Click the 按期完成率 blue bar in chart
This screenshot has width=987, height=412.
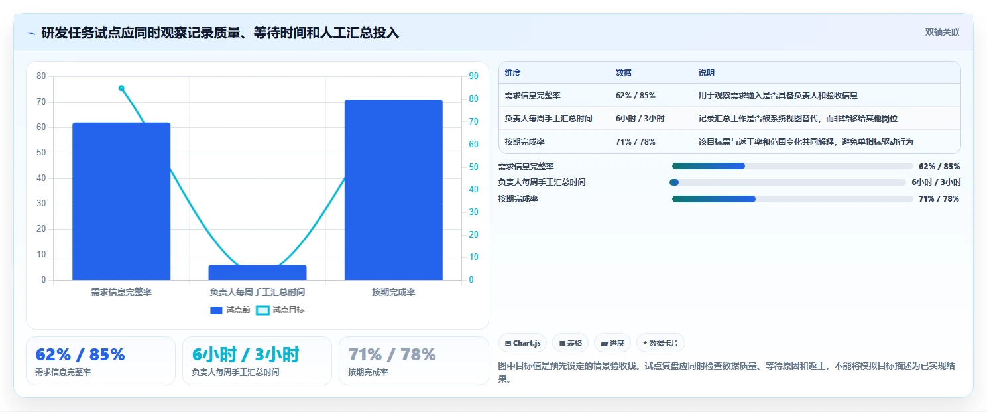[x=393, y=190]
